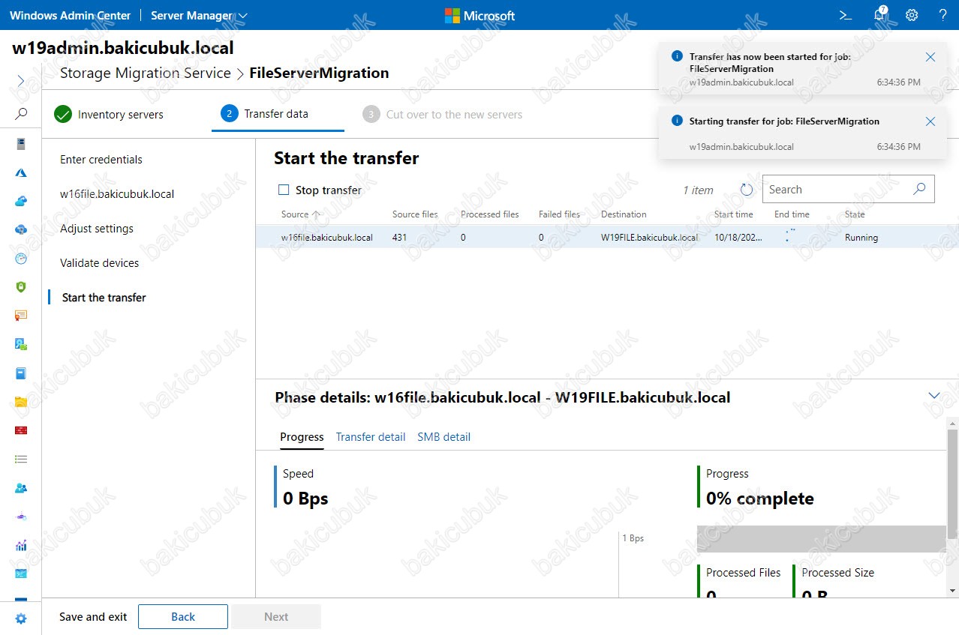
Task: Select the Start the transfer step
Action: pos(104,298)
